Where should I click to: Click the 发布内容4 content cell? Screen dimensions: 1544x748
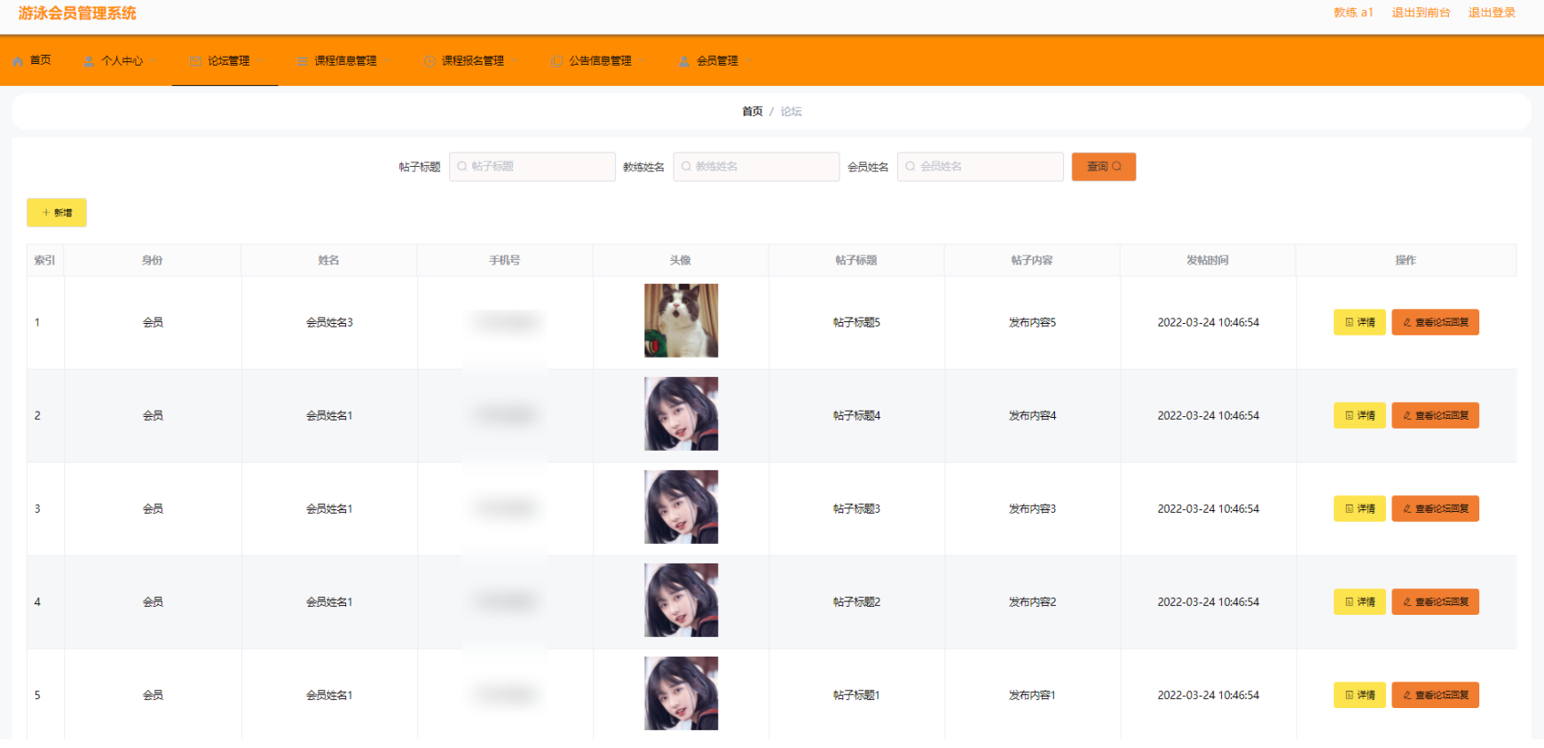1032,416
